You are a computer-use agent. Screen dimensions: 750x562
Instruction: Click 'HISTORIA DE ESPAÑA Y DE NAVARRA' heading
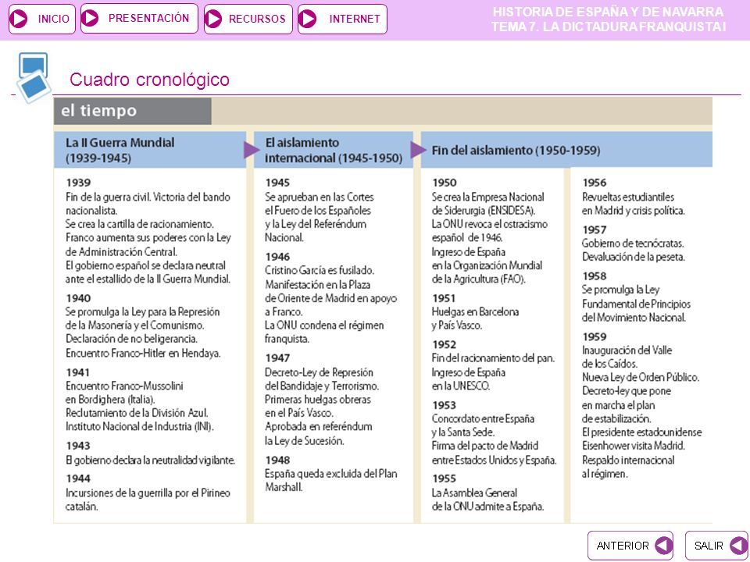[608, 12]
